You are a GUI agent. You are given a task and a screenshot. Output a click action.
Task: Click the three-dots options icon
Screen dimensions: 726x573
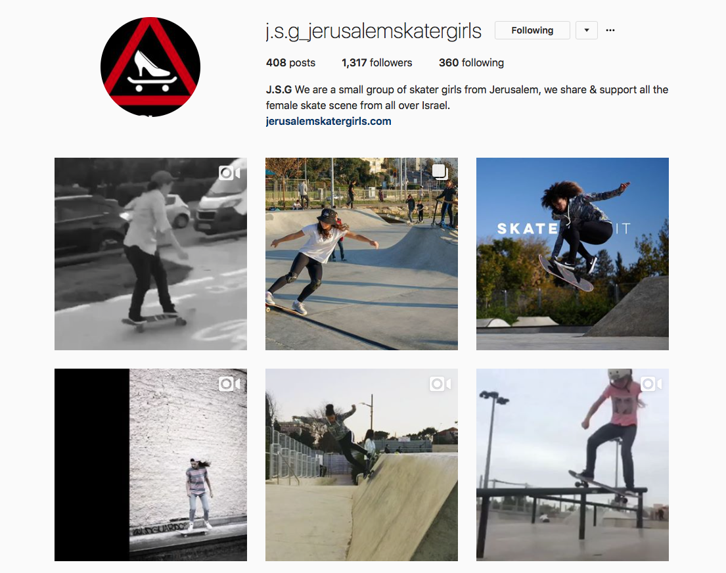pyautogui.click(x=610, y=30)
